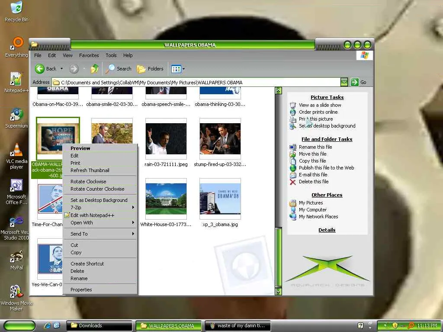Launch the Supermium browser icon
The height and width of the screenshot is (332, 443).
(16, 118)
